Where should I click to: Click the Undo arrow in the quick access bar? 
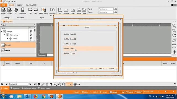tap(12, 1)
